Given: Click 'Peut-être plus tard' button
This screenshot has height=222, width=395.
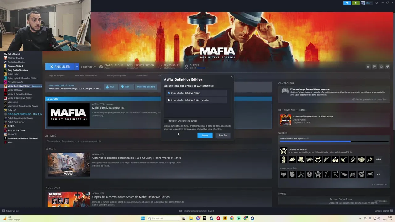Looking at the screenshot, I should [146, 87].
